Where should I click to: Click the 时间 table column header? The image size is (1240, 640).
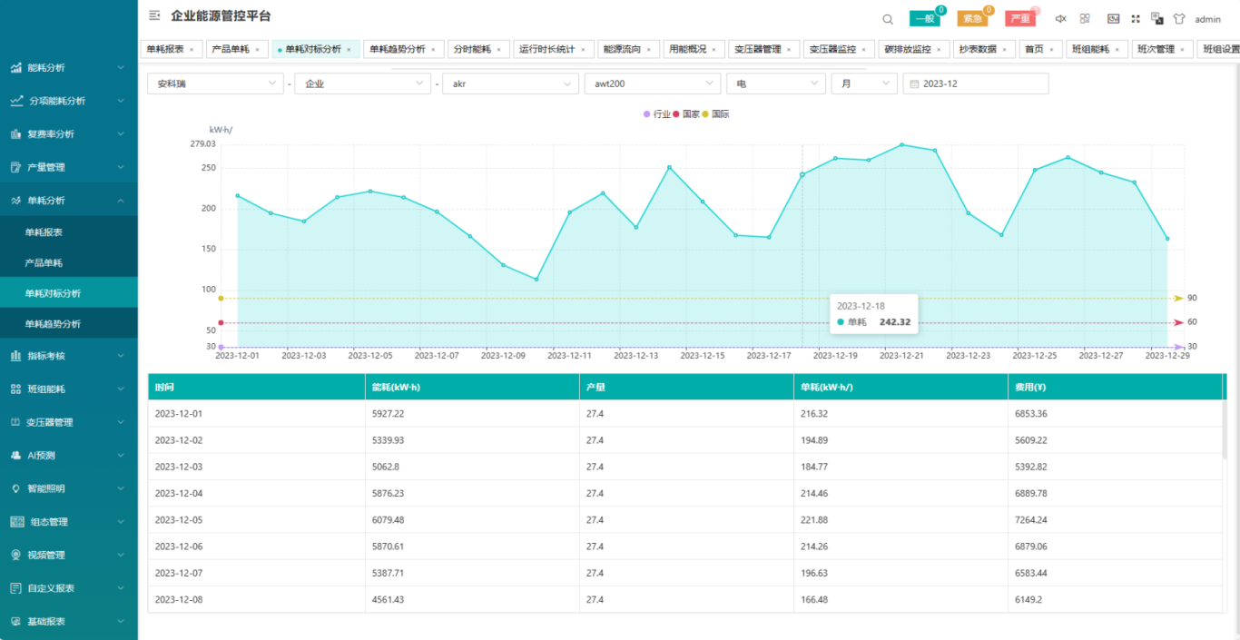point(256,387)
